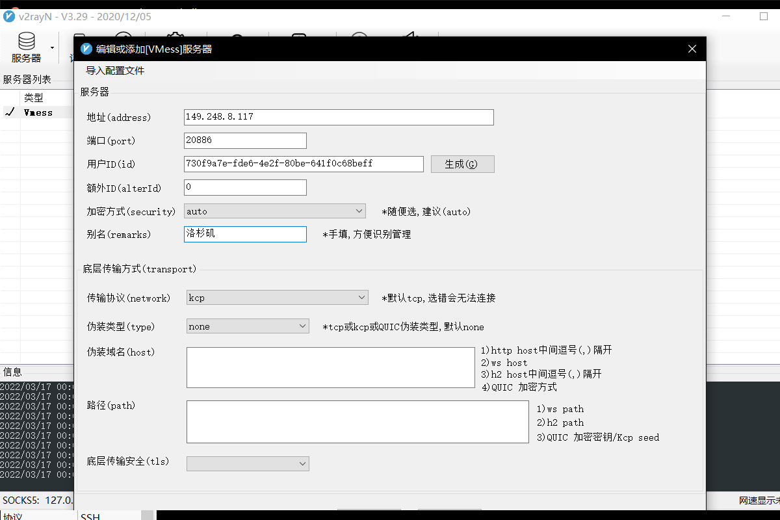
Task: Click the 额外ID(alterId) input field
Action: [x=245, y=187]
